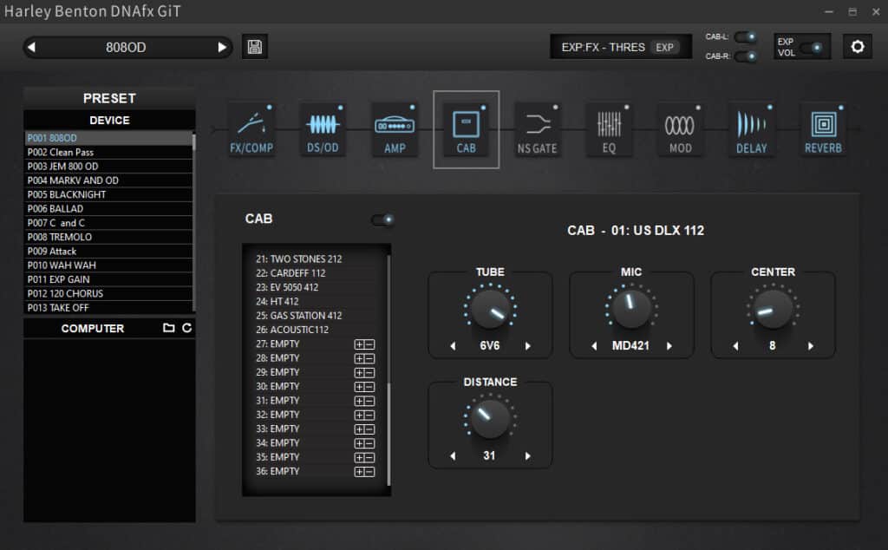This screenshot has width=888, height=550.
Task: Select the CAB module icon
Action: click(466, 130)
